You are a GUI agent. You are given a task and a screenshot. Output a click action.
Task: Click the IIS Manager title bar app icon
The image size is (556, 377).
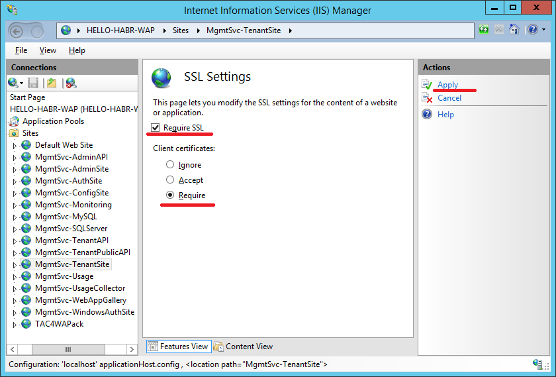coord(12,9)
